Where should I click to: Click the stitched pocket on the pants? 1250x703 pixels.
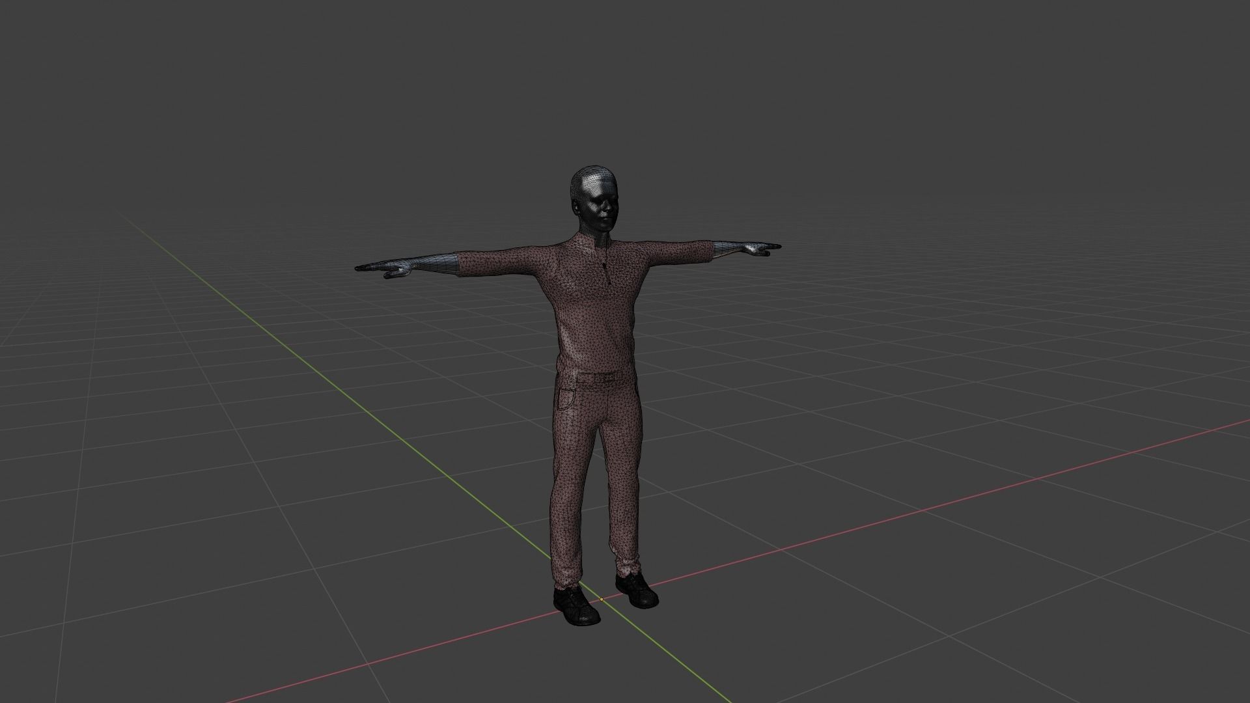pyautogui.click(x=566, y=400)
